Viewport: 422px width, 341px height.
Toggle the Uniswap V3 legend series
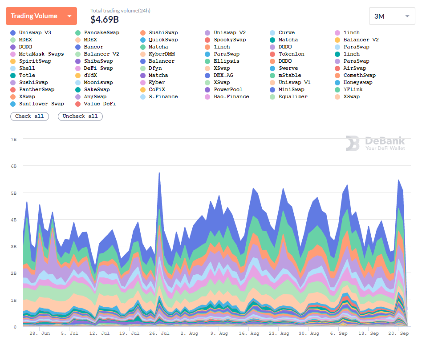(x=31, y=33)
